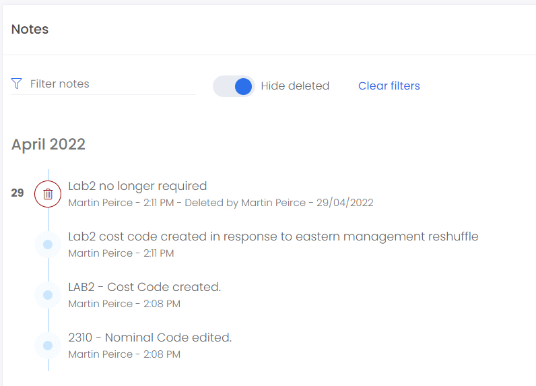Click 'Martin Peirce - 2:08 PM' under LAB2 note
The image size is (536, 386).
(x=125, y=304)
